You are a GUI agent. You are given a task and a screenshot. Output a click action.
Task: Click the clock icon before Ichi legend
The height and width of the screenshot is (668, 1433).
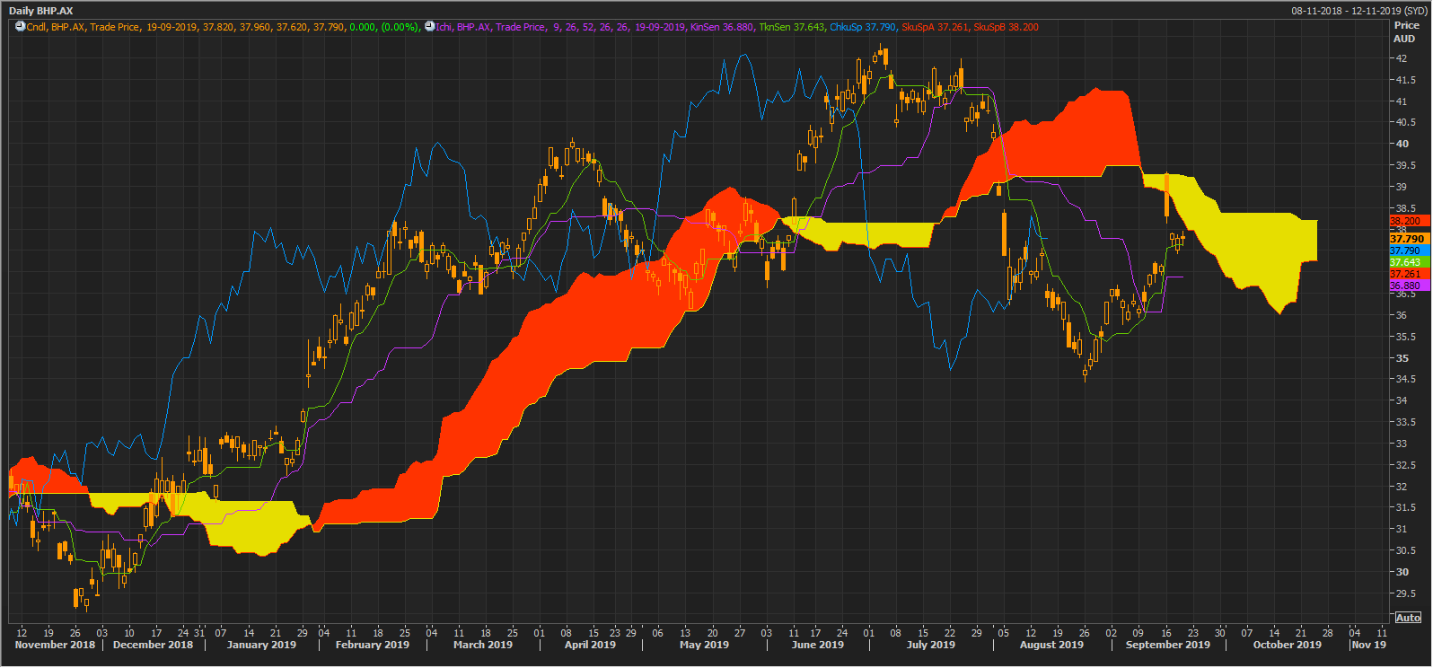429,27
